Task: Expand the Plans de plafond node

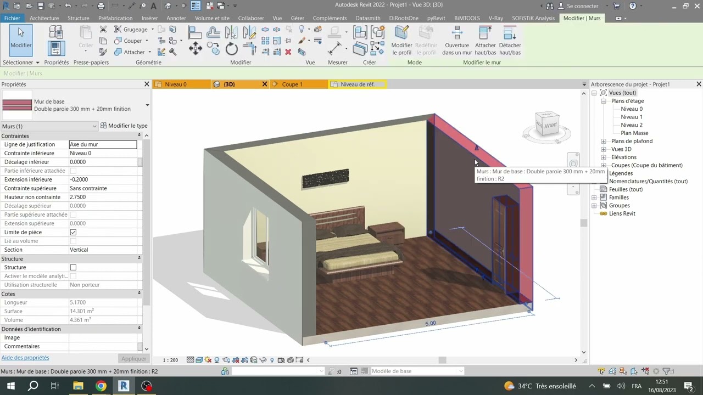Action: click(604, 141)
